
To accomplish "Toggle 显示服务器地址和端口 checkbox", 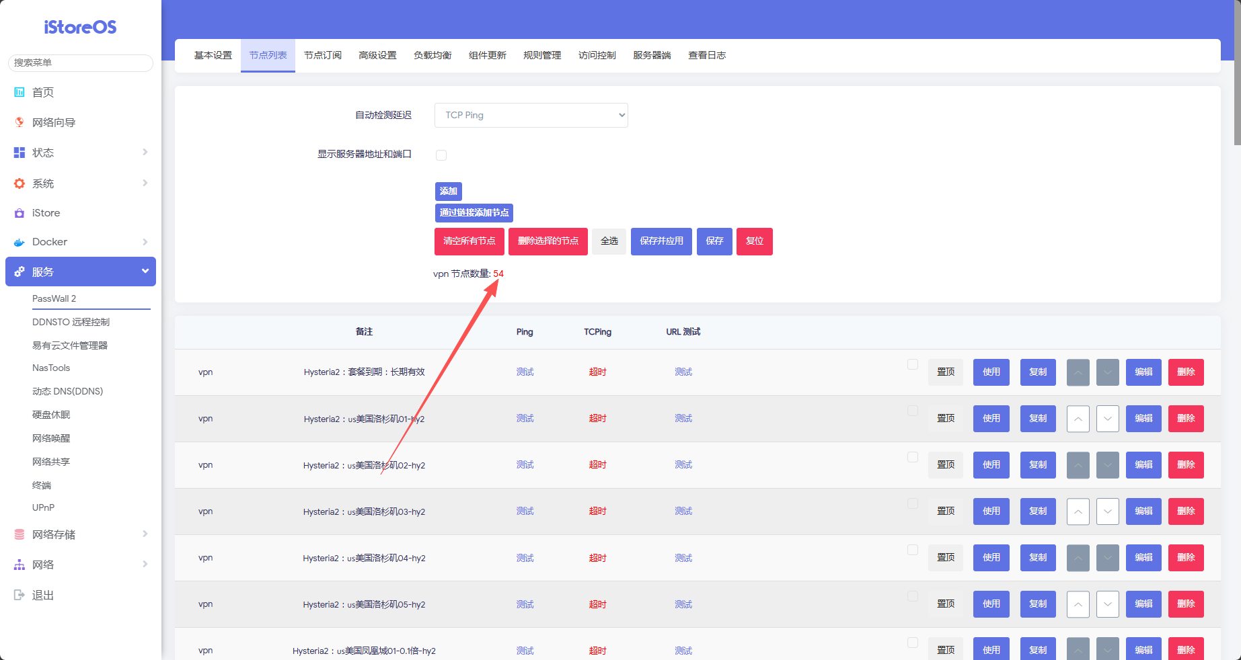I will (441, 155).
